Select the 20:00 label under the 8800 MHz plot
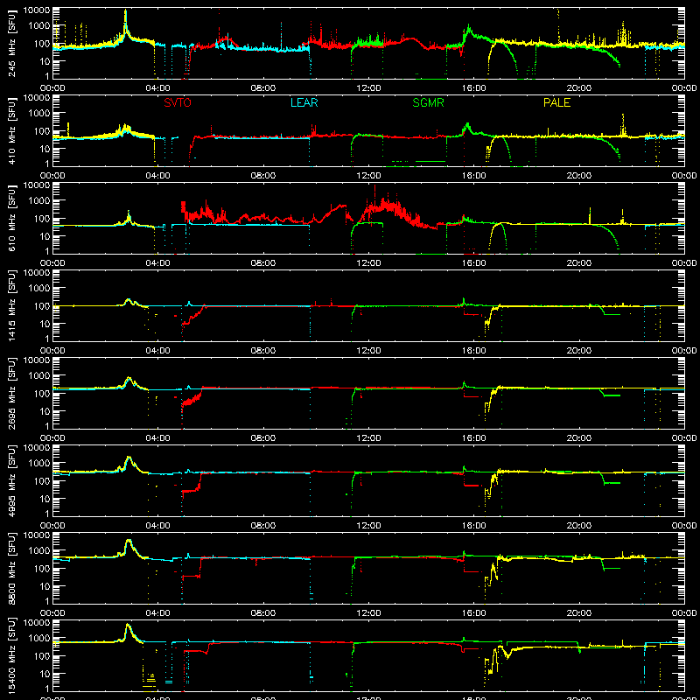Screen dimensions: 700x700 579,613
